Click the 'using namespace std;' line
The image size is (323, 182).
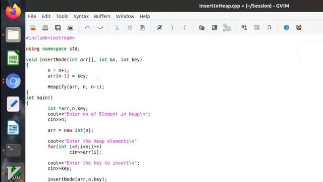point(52,49)
